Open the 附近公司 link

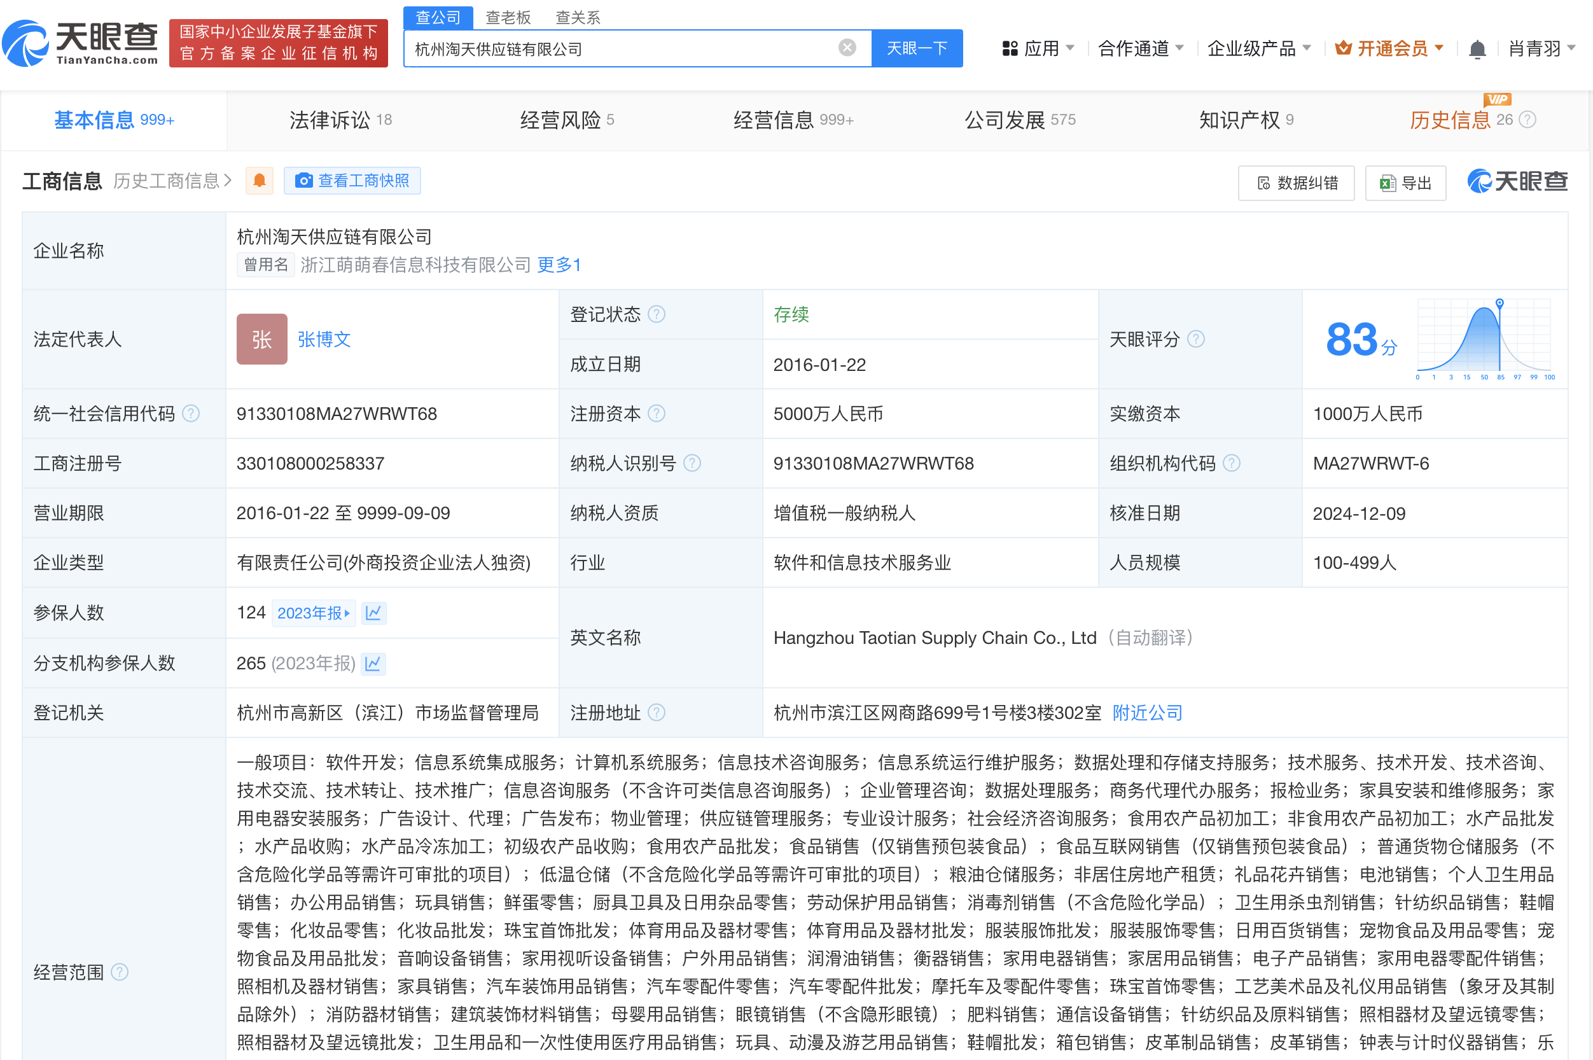coord(1147,713)
